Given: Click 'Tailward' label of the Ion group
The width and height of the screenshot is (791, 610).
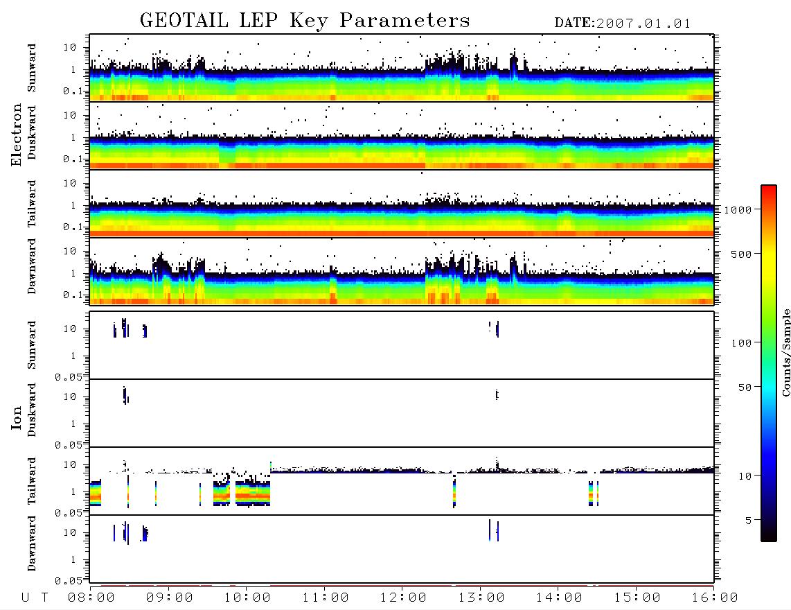Looking at the screenshot, I should 32,481.
